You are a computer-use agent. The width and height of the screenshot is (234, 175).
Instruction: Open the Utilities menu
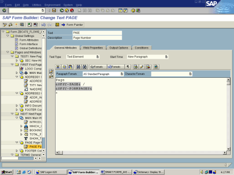(x=37, y=5)
